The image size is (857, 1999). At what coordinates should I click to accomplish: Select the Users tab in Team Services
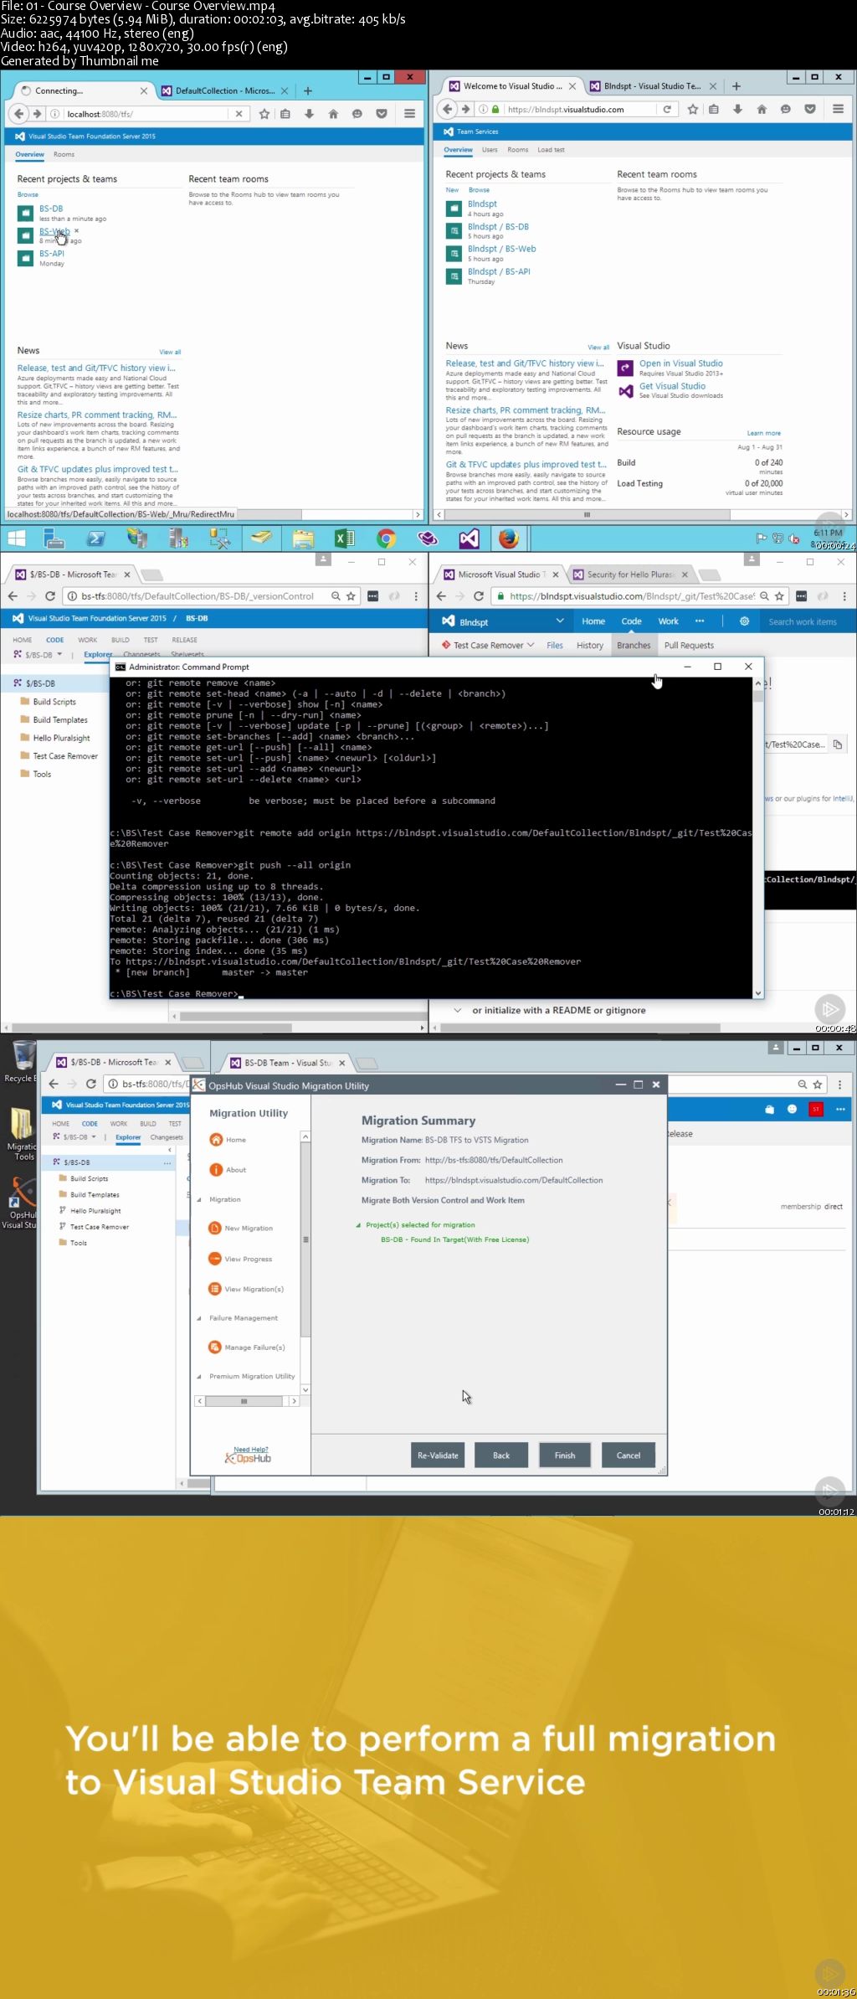490,150
